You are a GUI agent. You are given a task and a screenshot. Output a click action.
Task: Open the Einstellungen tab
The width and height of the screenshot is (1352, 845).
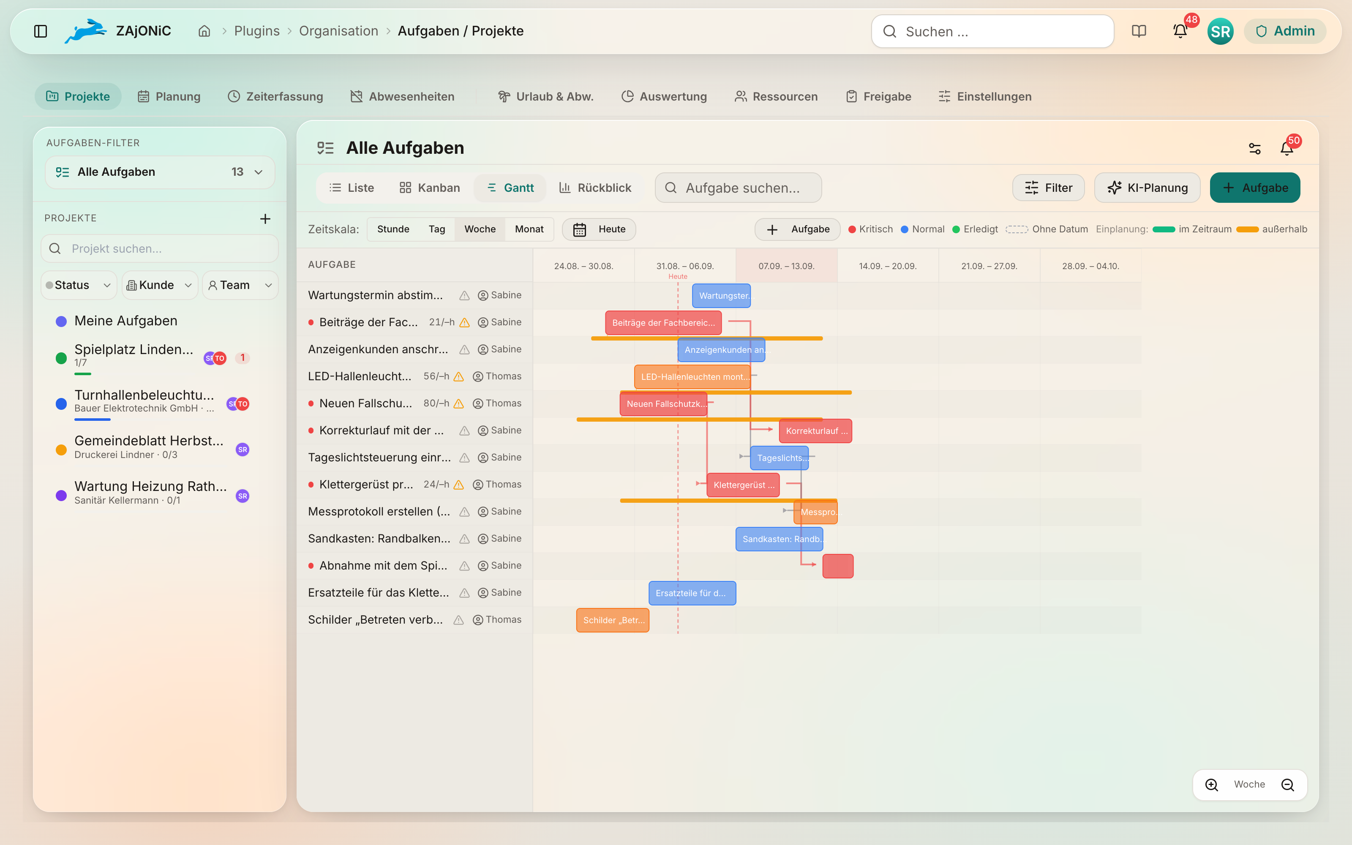[985, 96]
